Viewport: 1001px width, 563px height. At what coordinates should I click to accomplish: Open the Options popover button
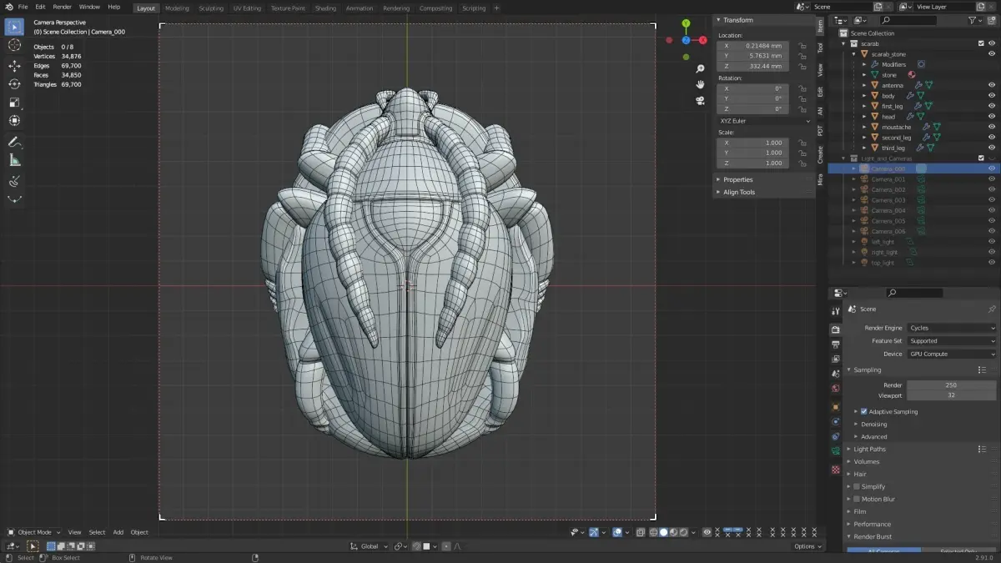pos(807,546)
